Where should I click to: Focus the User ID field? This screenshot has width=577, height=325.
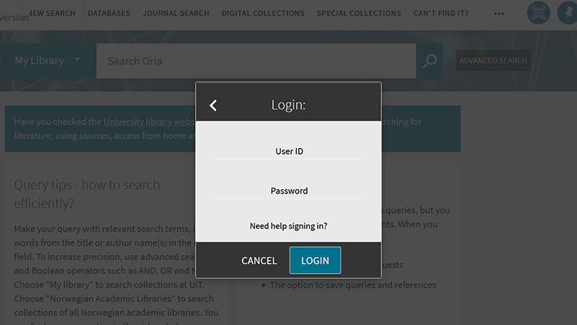pos(289,152)
